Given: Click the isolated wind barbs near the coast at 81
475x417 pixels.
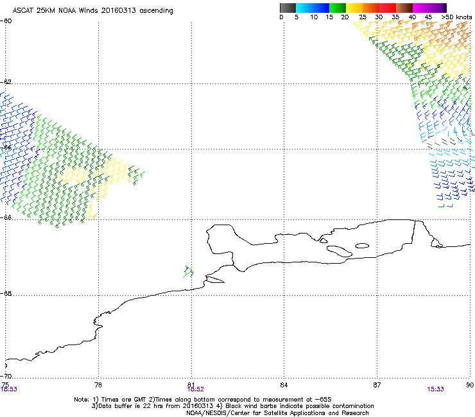Looking at the screenshot, I should click(188, 272).
